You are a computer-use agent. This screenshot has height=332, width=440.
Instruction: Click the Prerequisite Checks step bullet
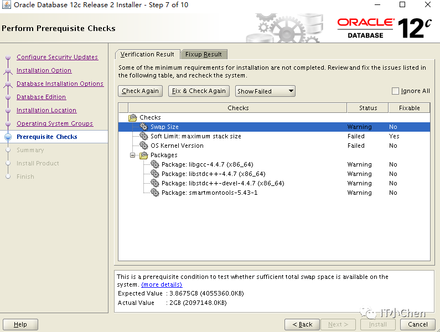click(x=8, y=137)
